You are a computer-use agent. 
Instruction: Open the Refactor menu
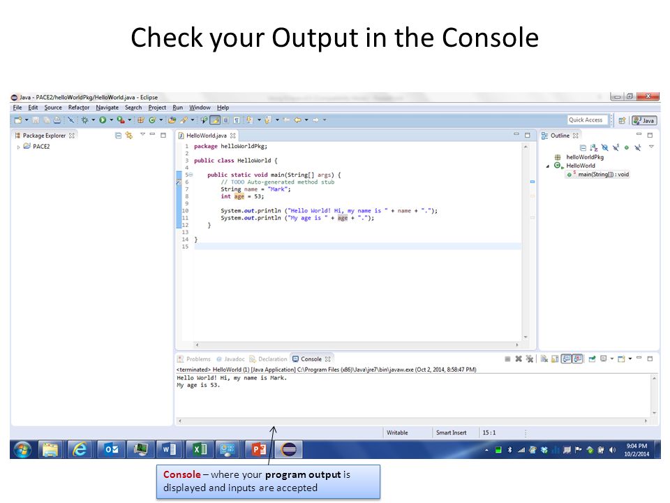pos(79,108)
